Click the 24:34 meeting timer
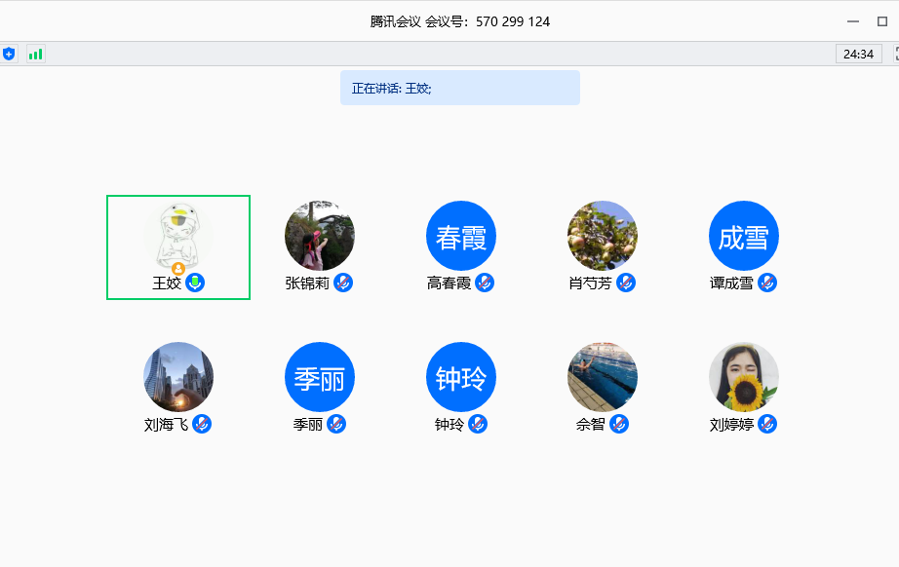899x567 pixels. [x=859, y=55]
